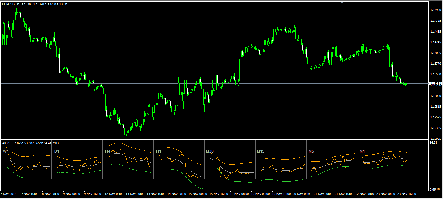Click the chart shift triangle marker

coord(342,2)
